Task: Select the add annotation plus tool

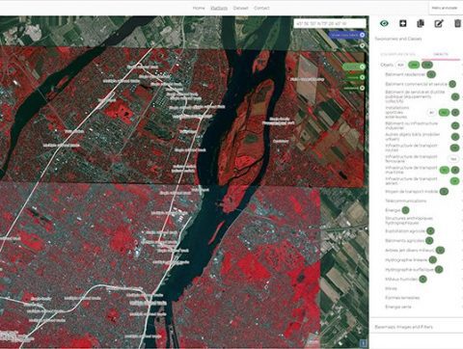Action: 402,23
